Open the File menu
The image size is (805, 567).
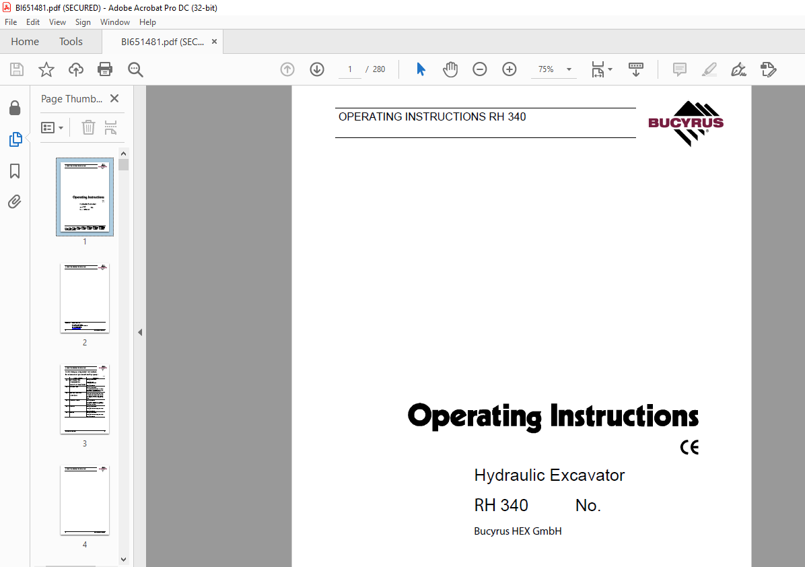pyautogui.click(x=11, y=22)
